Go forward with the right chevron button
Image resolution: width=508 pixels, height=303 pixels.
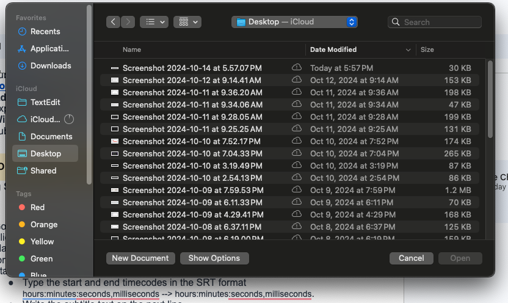pyautogui.click(x=128, y=22)
